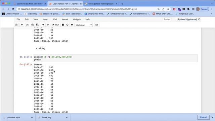215x121 pixels.
Task: Copy selected cells icon
Action: pos(32,25)
